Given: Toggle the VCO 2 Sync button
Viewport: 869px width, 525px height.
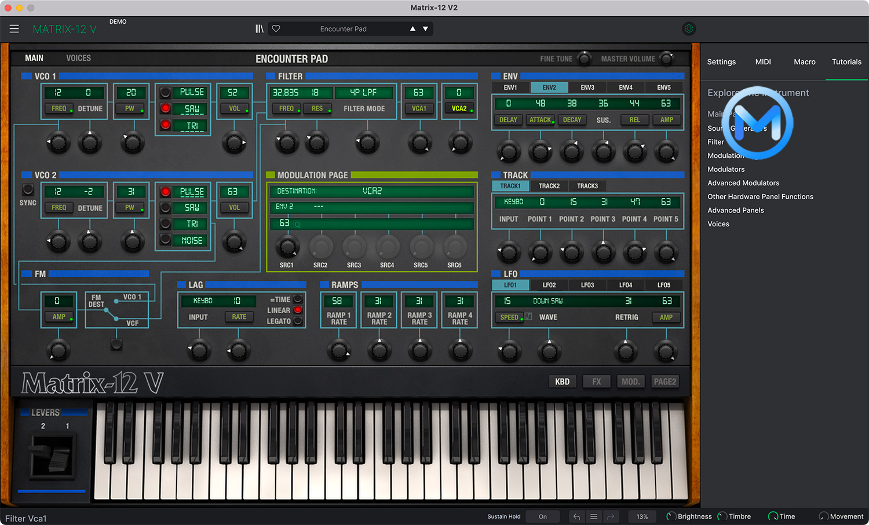Looking at the screenshot, I should pyautogui.click(x=28, y=189).
